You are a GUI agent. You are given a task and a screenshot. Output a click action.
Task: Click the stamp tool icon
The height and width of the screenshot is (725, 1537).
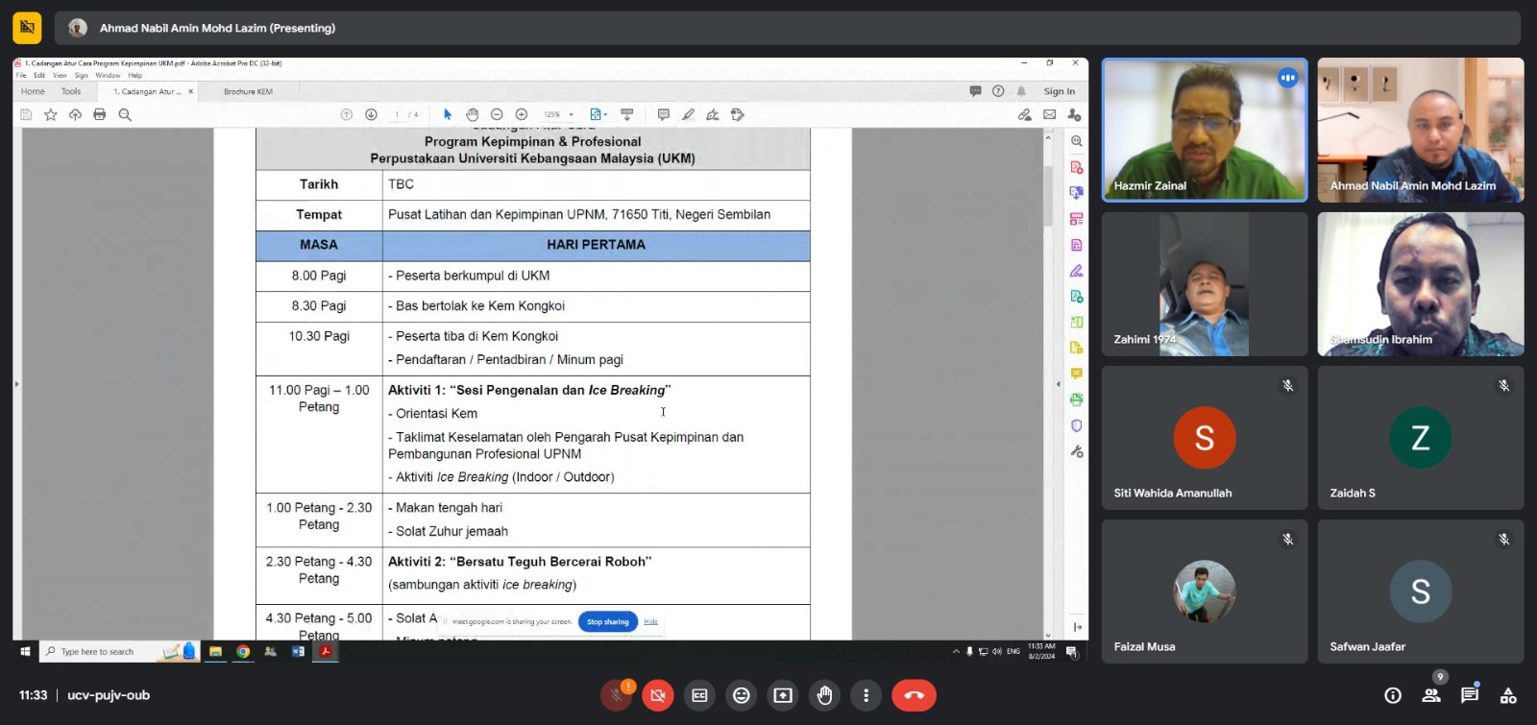tap(738, 114)
